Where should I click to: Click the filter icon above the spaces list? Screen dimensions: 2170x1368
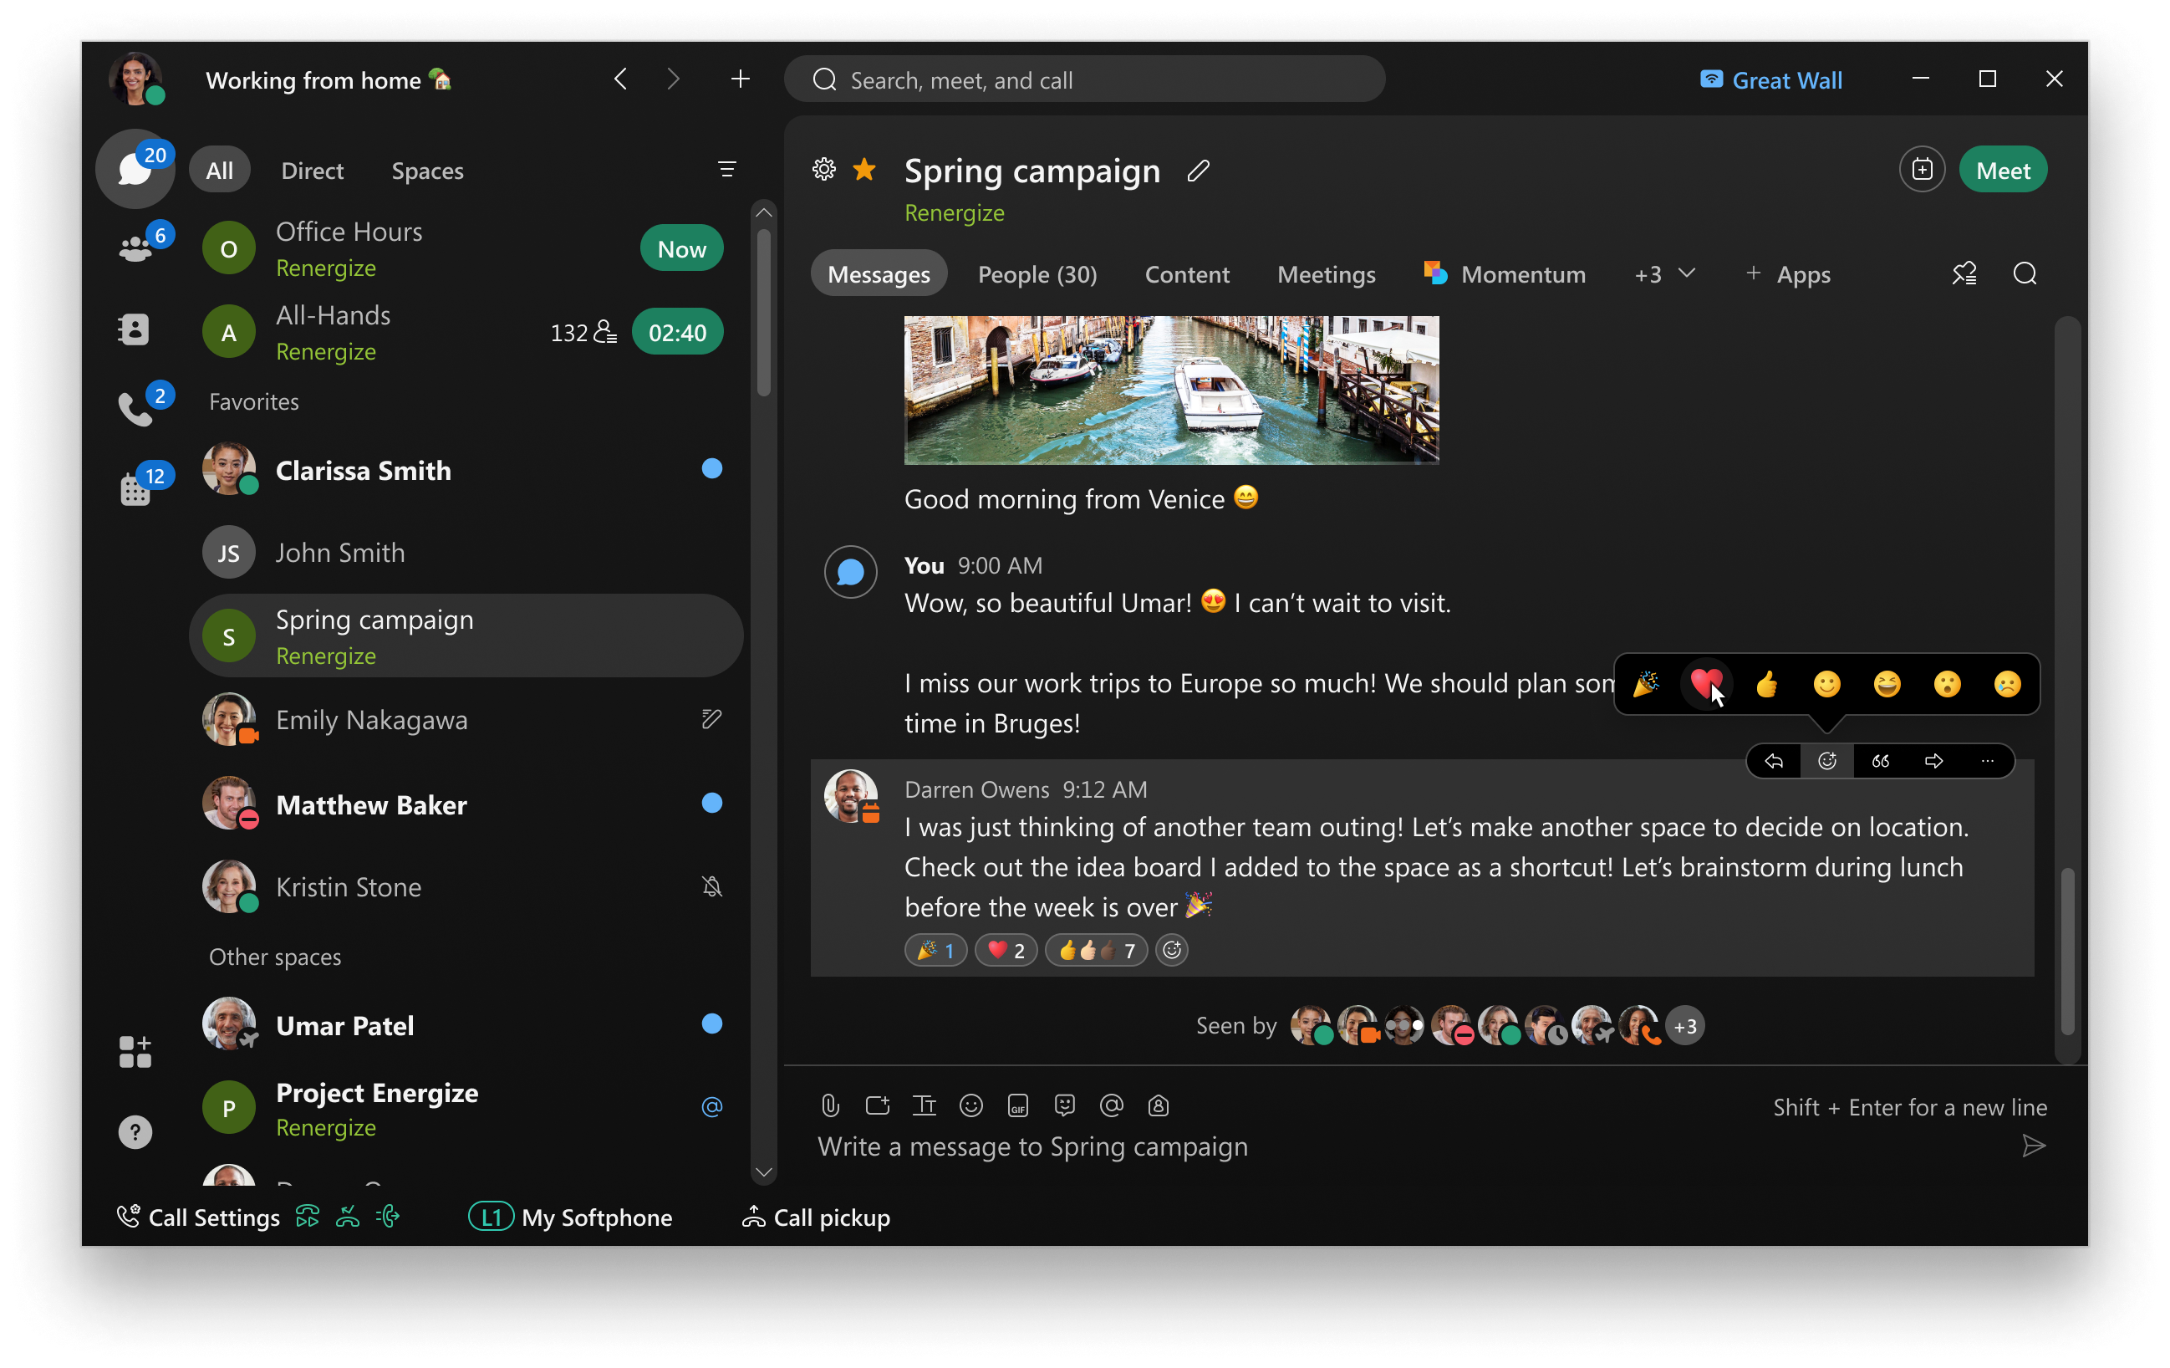tap(726, 170)
